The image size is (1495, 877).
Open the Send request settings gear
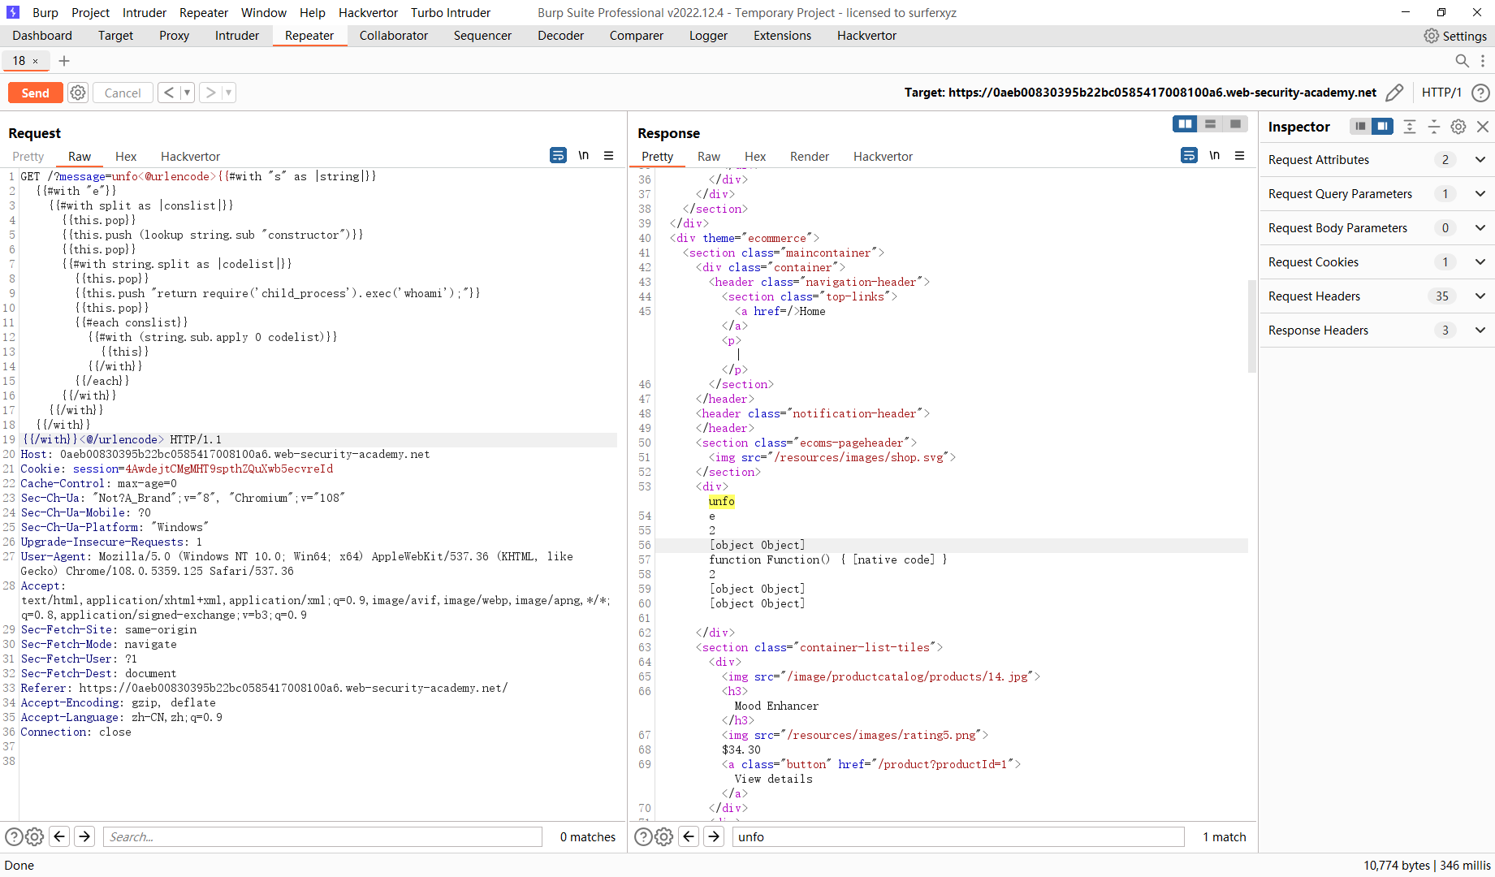[x=78, y=93]
